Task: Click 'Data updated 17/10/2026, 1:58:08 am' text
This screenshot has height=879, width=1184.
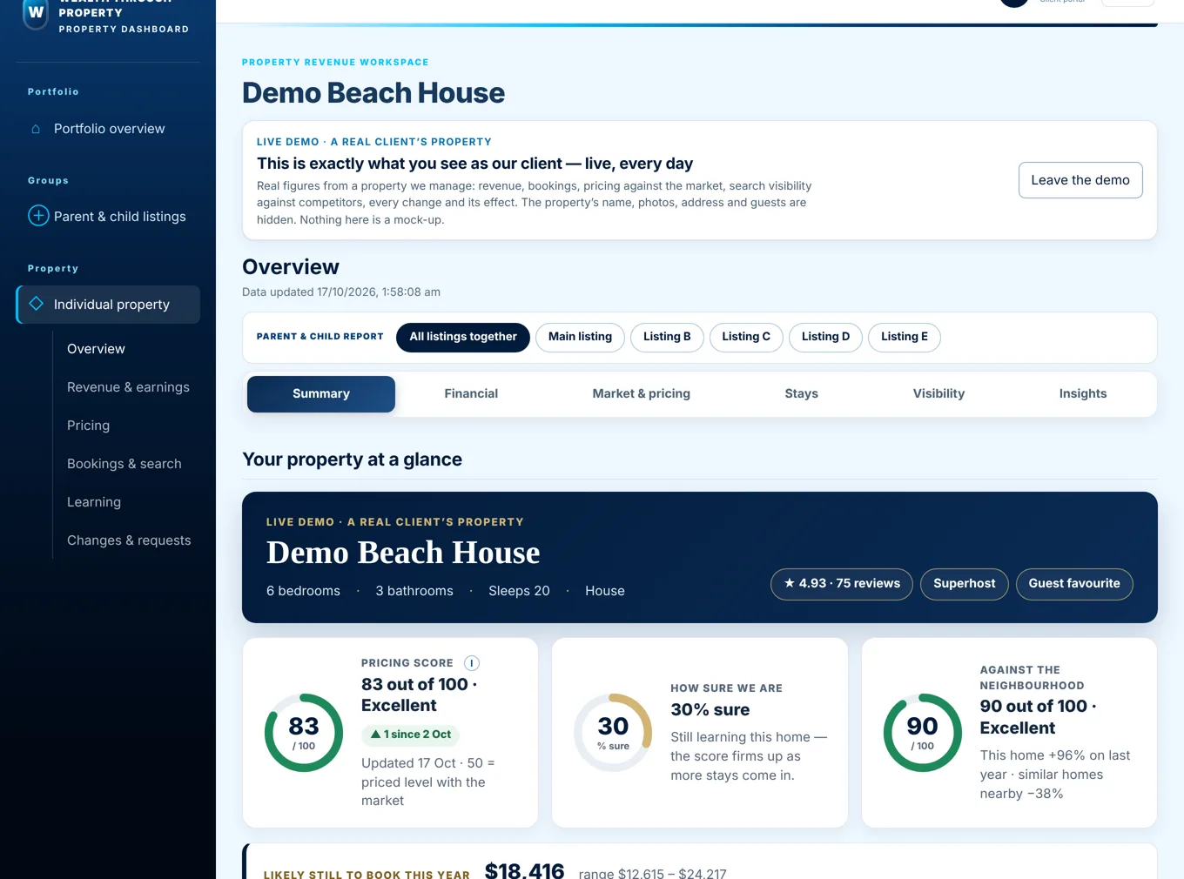Action: tap(341, 292)
